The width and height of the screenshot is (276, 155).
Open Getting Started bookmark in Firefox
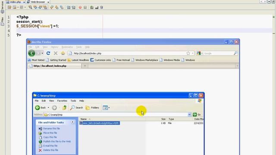coord(56,60)
